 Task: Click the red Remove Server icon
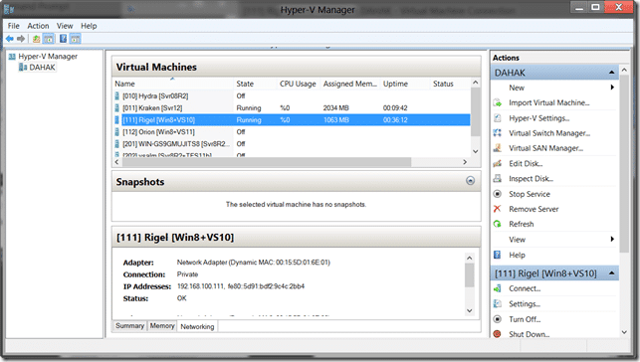497,209
